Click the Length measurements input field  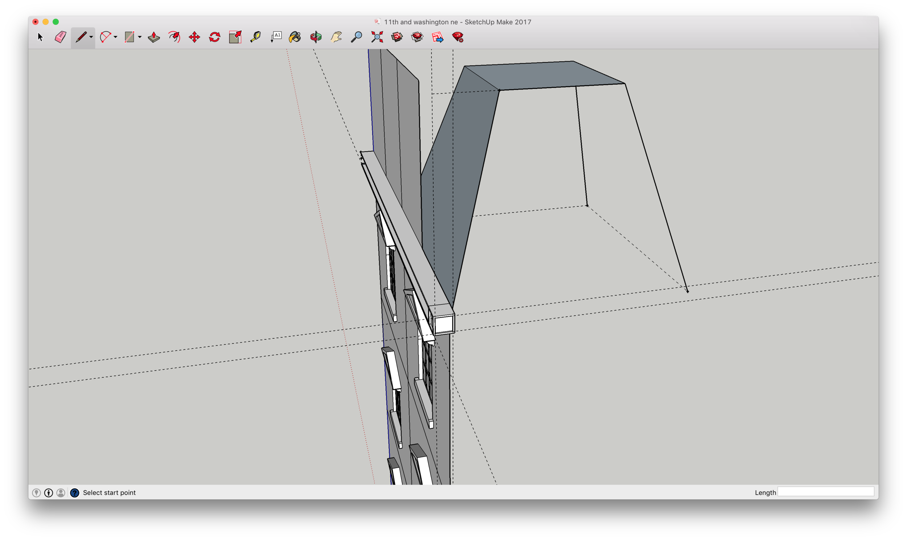[825, 492]
